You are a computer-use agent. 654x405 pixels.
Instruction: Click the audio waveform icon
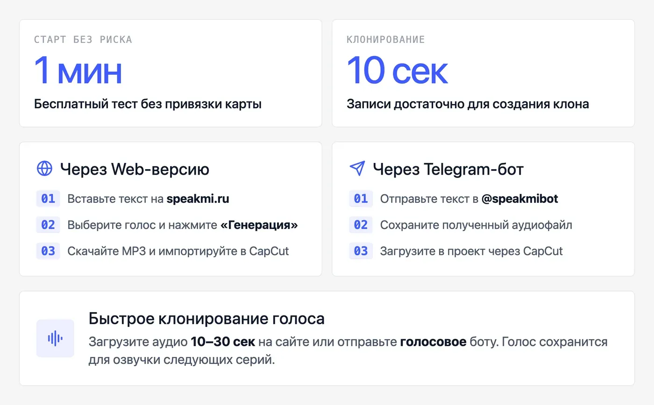pyautogui.click(x=55, y=338)
